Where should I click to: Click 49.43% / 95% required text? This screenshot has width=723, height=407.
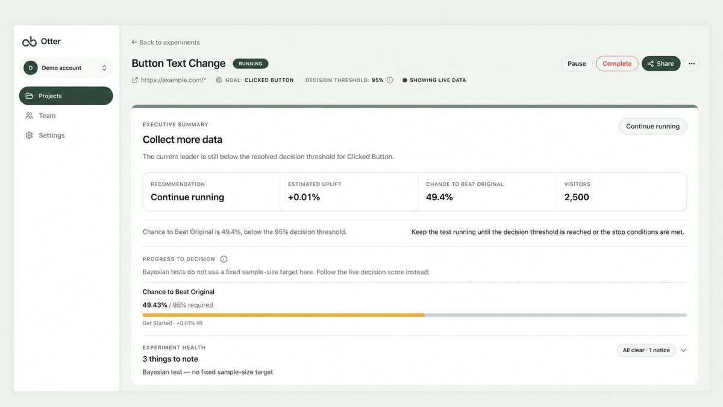(178, 305)
